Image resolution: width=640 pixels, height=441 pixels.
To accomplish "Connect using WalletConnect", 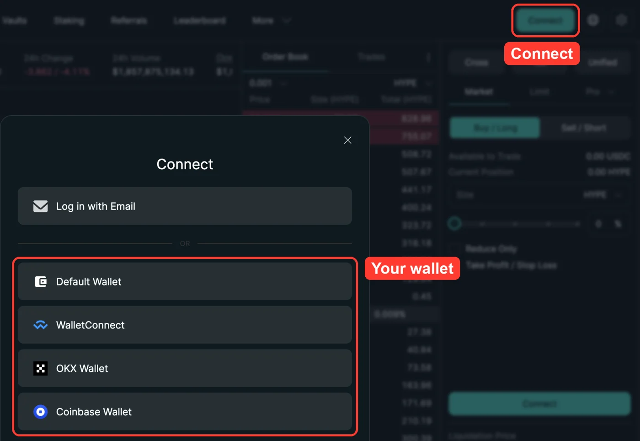I will point(185,325).
